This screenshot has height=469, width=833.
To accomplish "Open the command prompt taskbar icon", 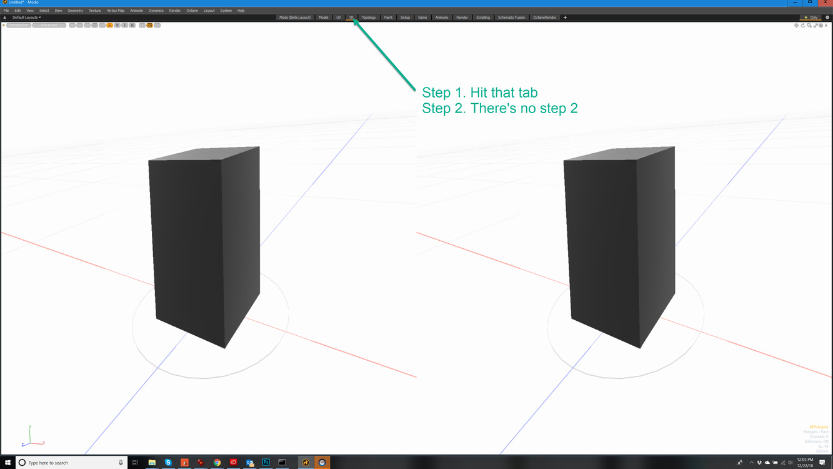I will pos(282,463).
